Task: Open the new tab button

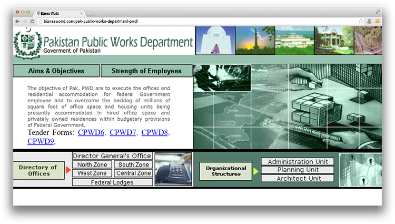Action: 90,13
